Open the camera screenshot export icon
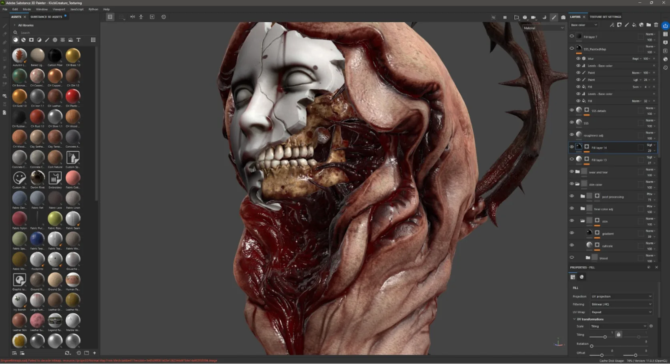 click(x=563, y=17)
